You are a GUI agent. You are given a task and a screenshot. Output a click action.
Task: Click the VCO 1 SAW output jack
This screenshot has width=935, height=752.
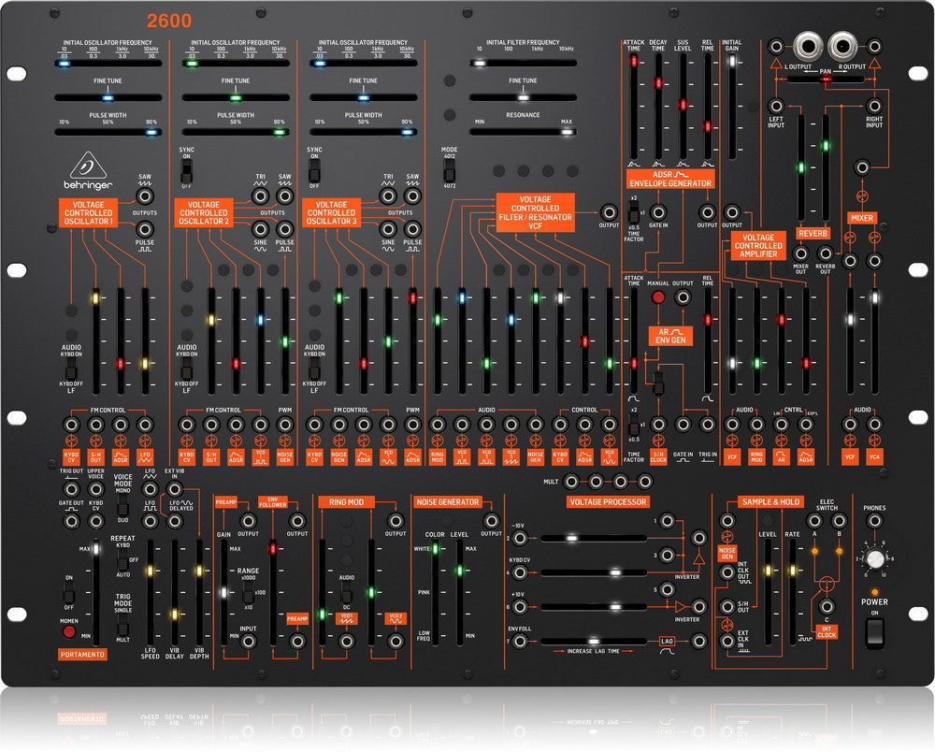tap(144, 196)
